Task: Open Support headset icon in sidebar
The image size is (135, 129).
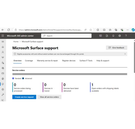Action: tap(3, 84)
